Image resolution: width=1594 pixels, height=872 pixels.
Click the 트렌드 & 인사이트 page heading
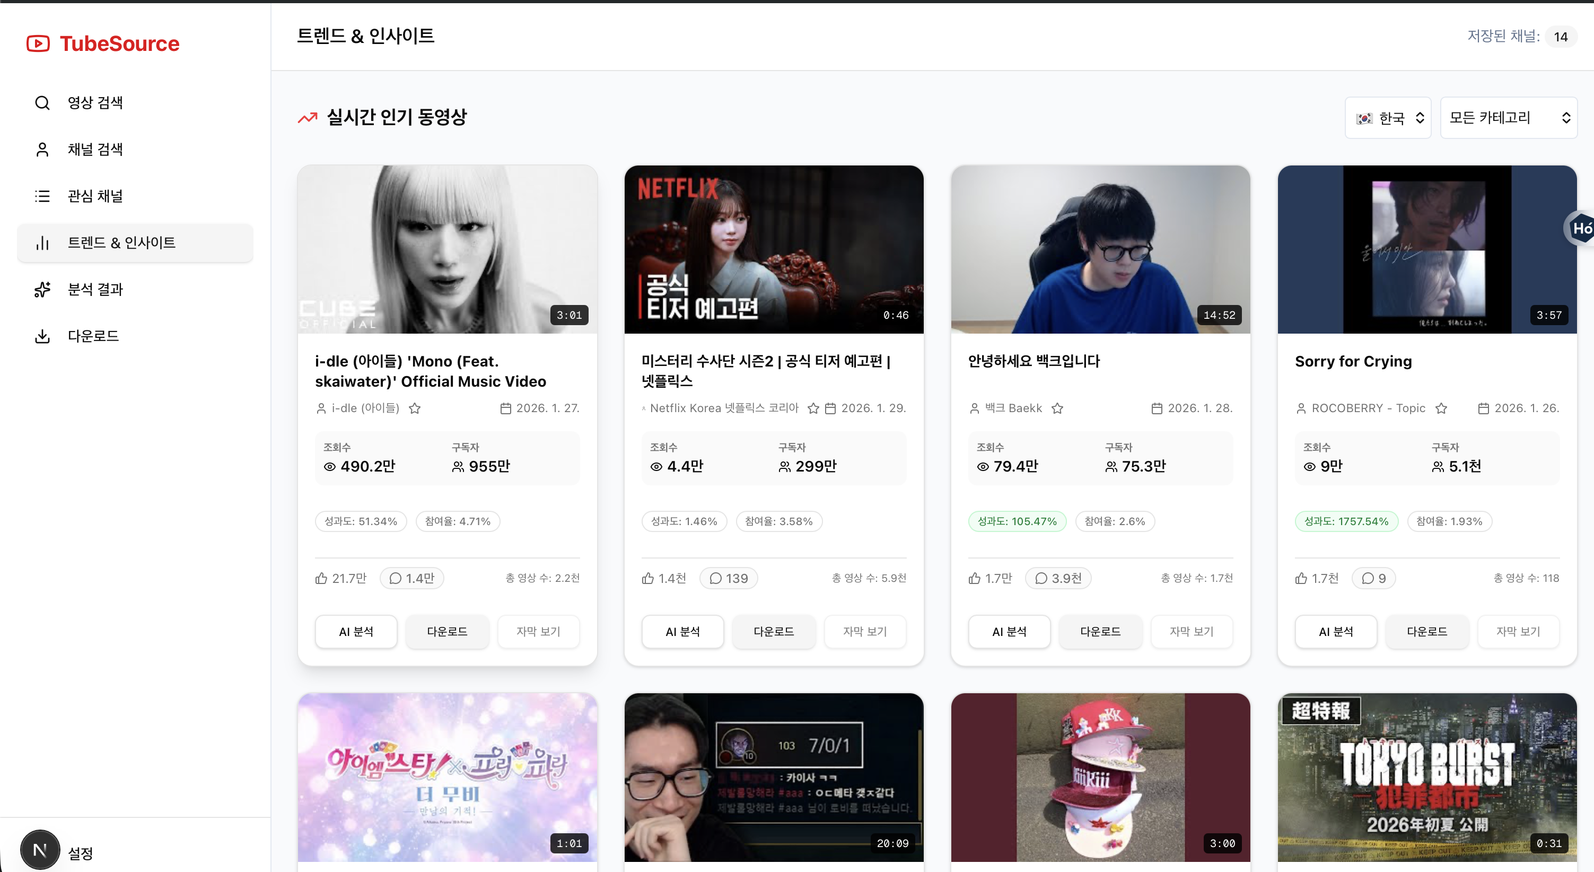pos(366,36)
